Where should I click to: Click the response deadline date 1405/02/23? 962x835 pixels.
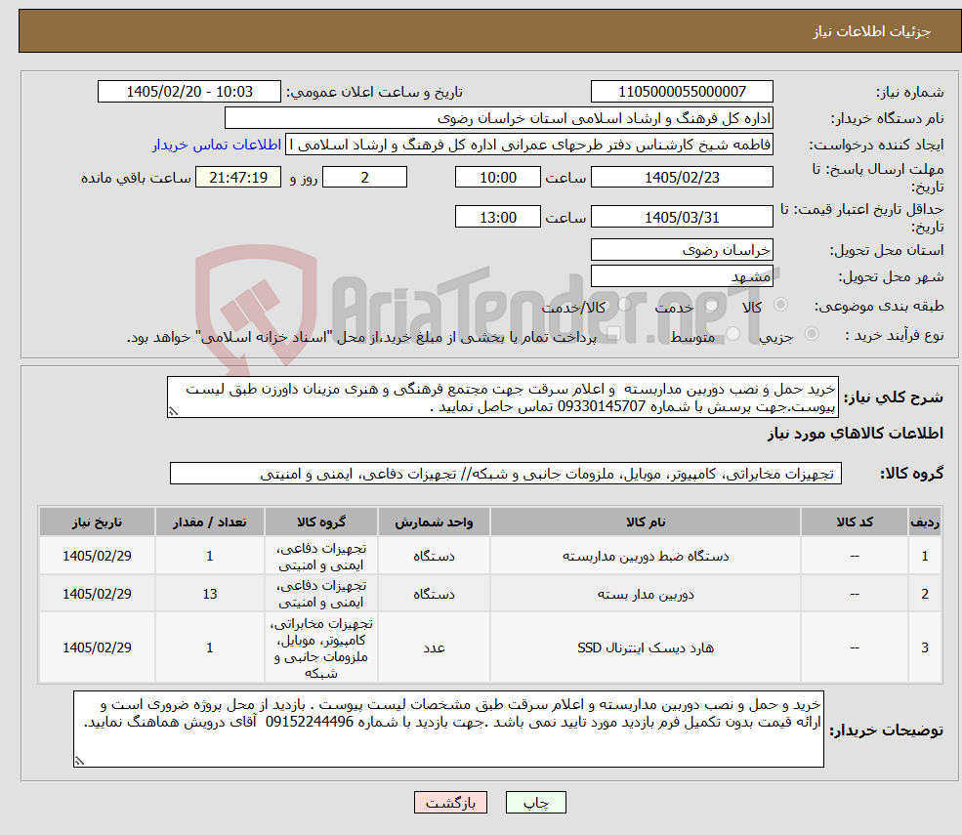[x=682, y=178]
